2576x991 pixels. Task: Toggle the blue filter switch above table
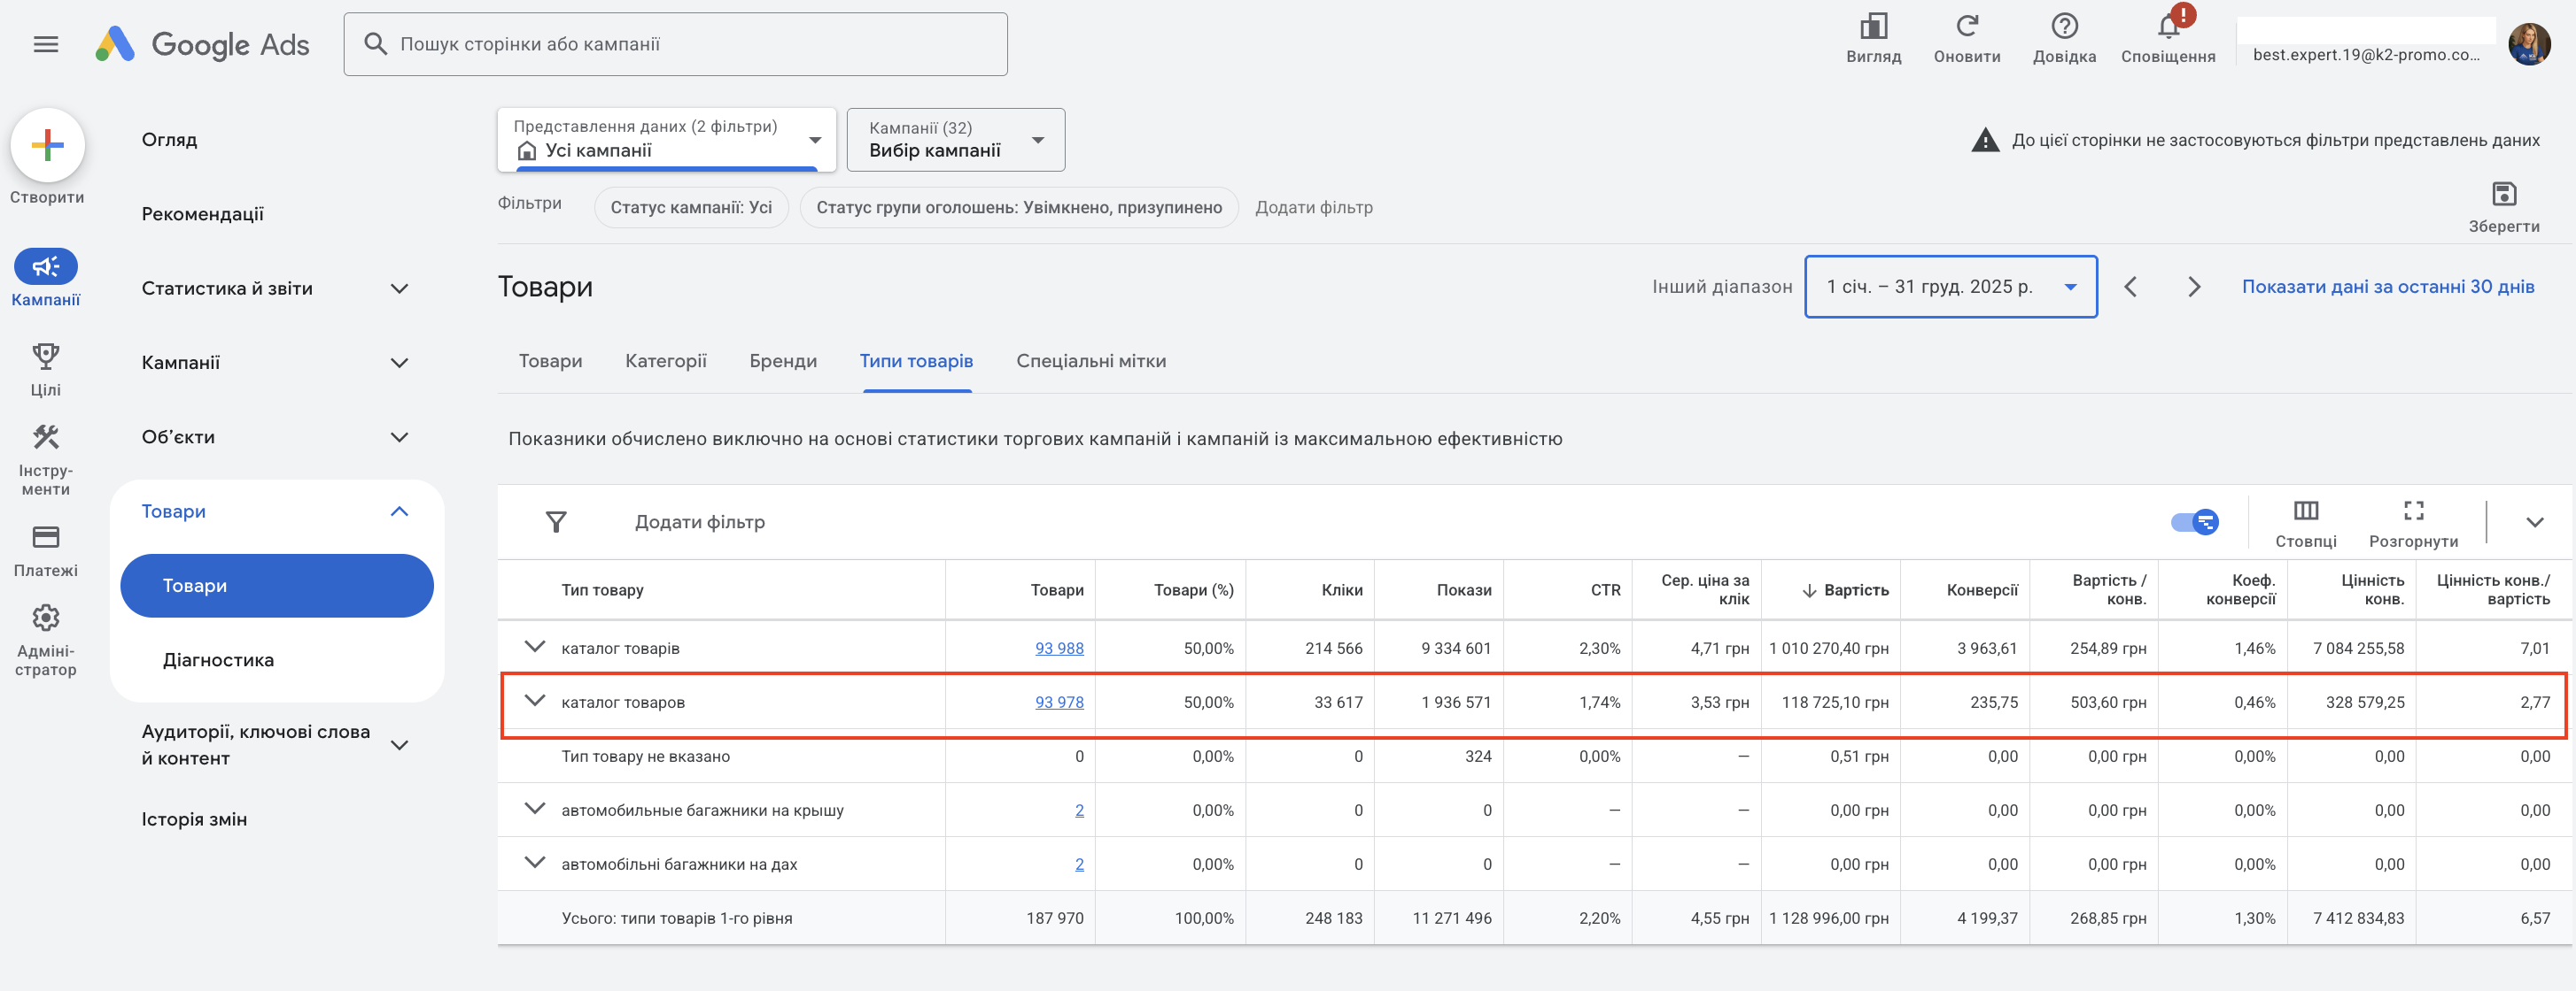(2194, 521)
